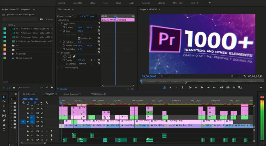Select the Type tool
266x146 pixels.
[4, 130]
